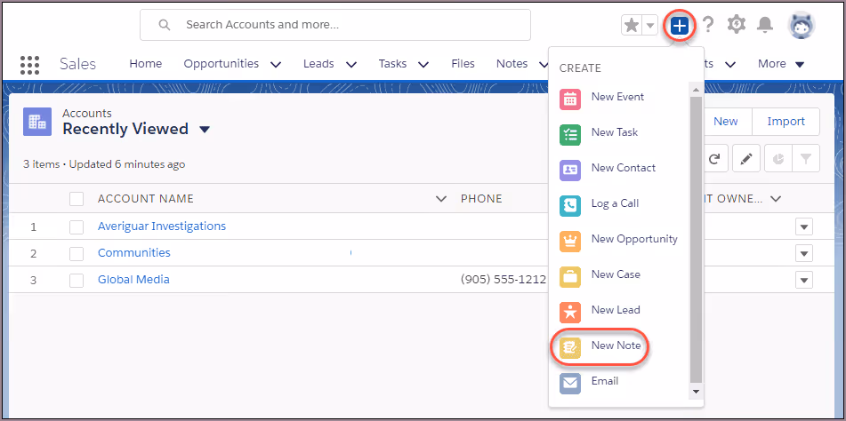Open the list filter funnel icon
This screenshot has width=846, height=421.
point(806,159)
